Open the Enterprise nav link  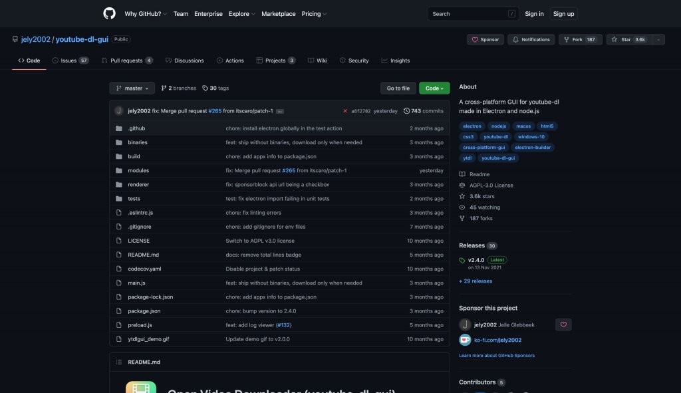(208, 14)
